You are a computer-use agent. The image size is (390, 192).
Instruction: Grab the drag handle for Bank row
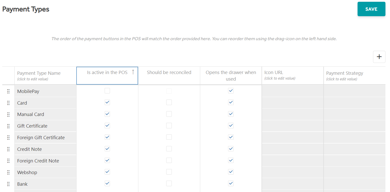8,184
